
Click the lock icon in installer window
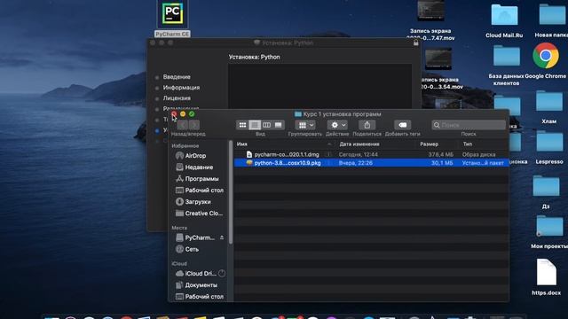(416, 43)
